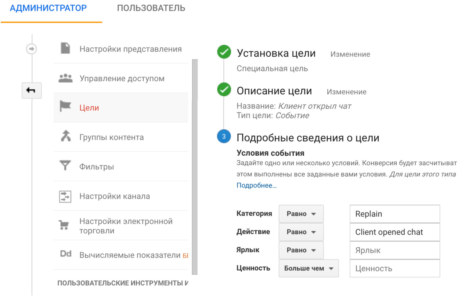The image size is (463, 297).
Task: Switch to the АДМИНИСТРАТОР tab
Action: pos(48,8)
